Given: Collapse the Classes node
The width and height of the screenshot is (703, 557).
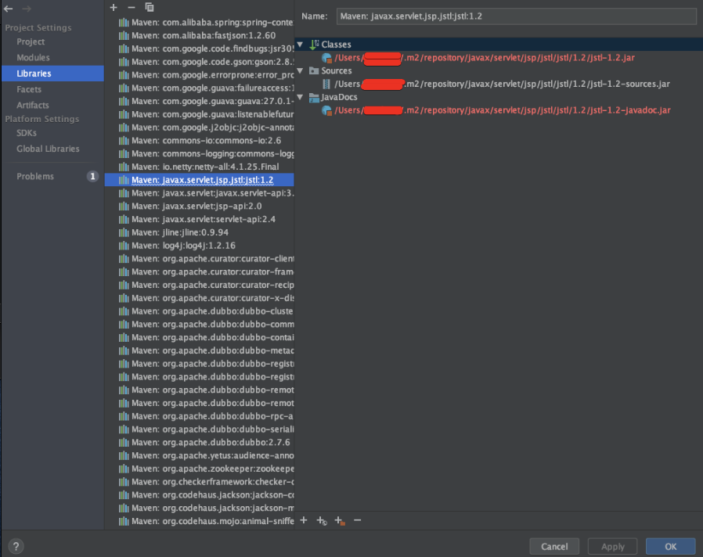Looking at the screenshot, I should (301, 45).
